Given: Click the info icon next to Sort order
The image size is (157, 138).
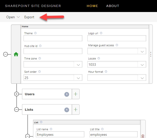Looking at the screenshot, I should click(40, 71).
